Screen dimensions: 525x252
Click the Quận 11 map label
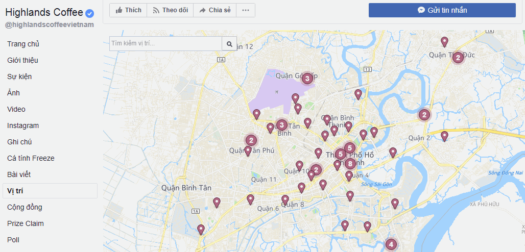(264, 180)
